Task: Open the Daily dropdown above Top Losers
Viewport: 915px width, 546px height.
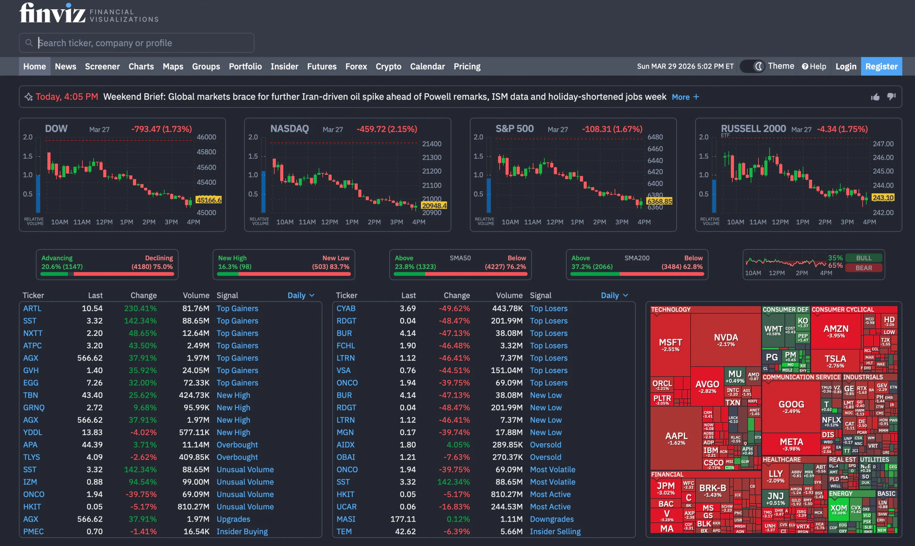Action: [614, 295]
